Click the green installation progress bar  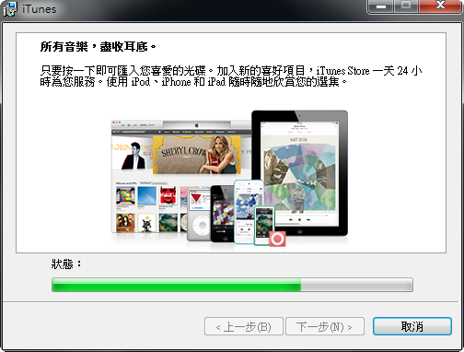click(232, 285)
